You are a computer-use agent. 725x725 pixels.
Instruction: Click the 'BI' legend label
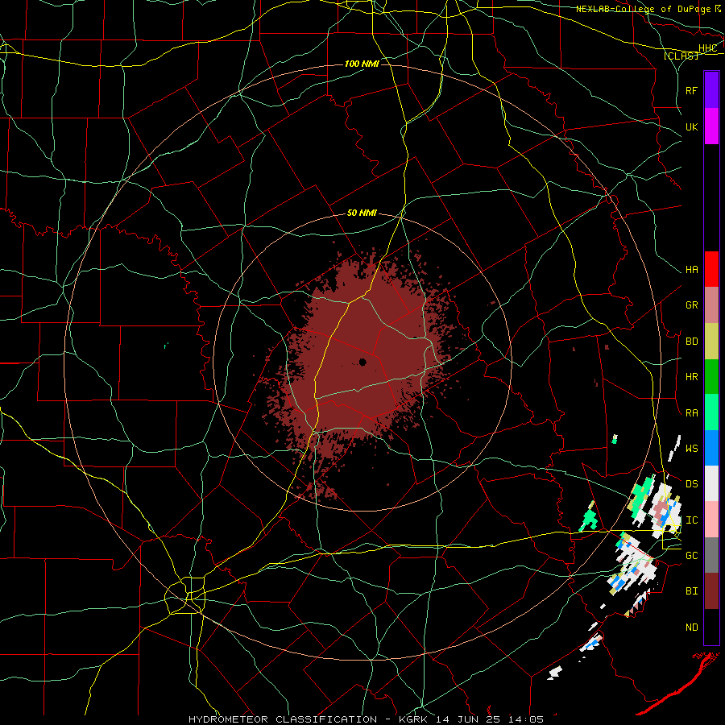tap(692, 591)
